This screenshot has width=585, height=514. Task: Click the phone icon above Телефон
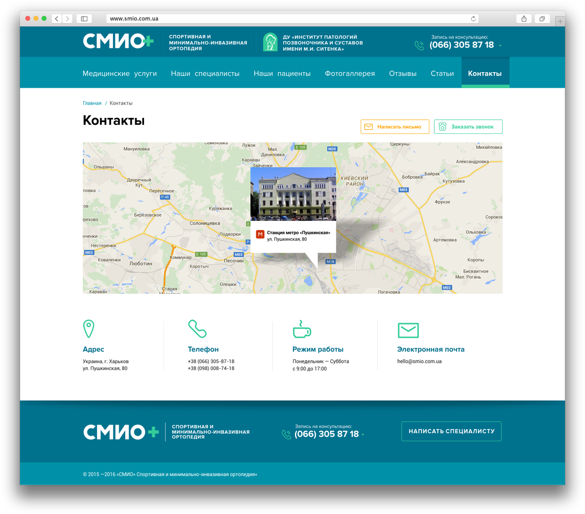[197, 329]
